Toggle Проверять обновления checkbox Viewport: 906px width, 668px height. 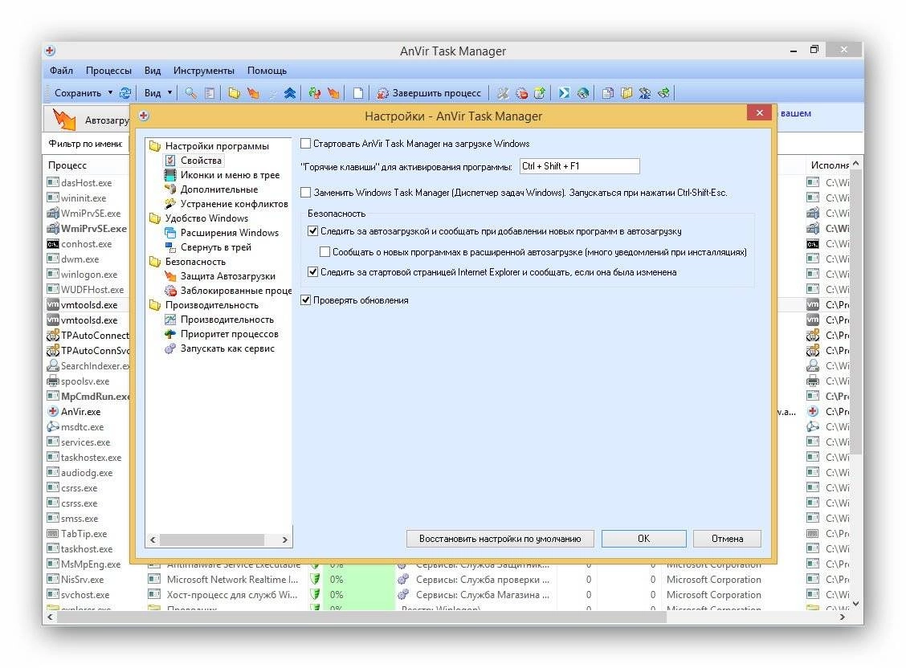[306, 299]
